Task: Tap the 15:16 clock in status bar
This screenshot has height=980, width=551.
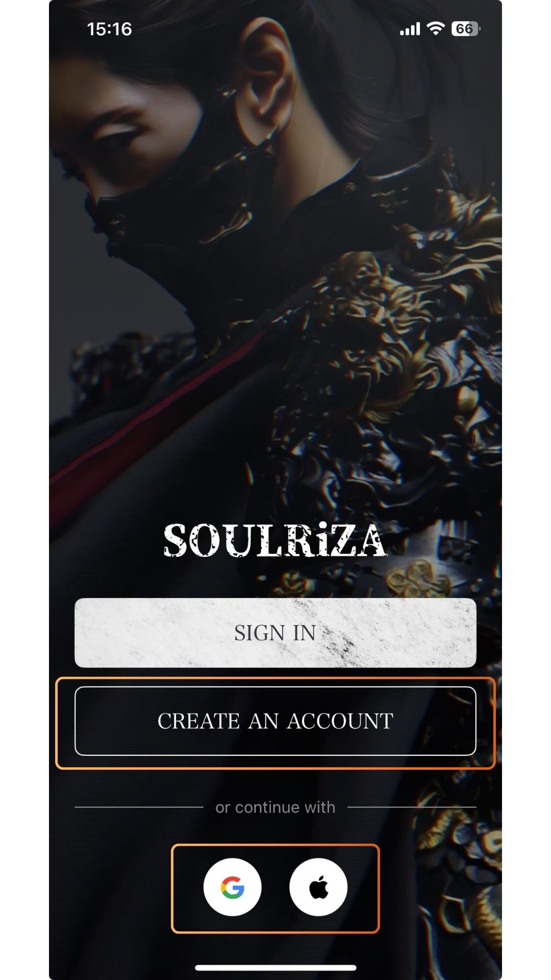Action: point(109,29)
